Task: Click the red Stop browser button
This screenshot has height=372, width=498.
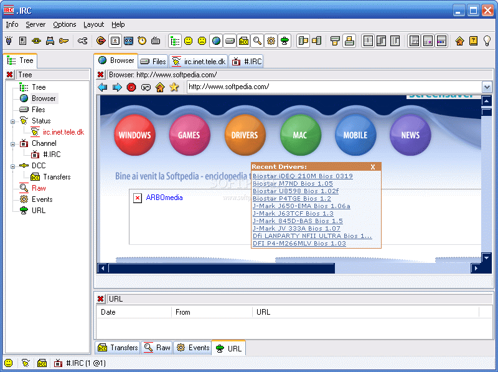Action: coord(131,87)
